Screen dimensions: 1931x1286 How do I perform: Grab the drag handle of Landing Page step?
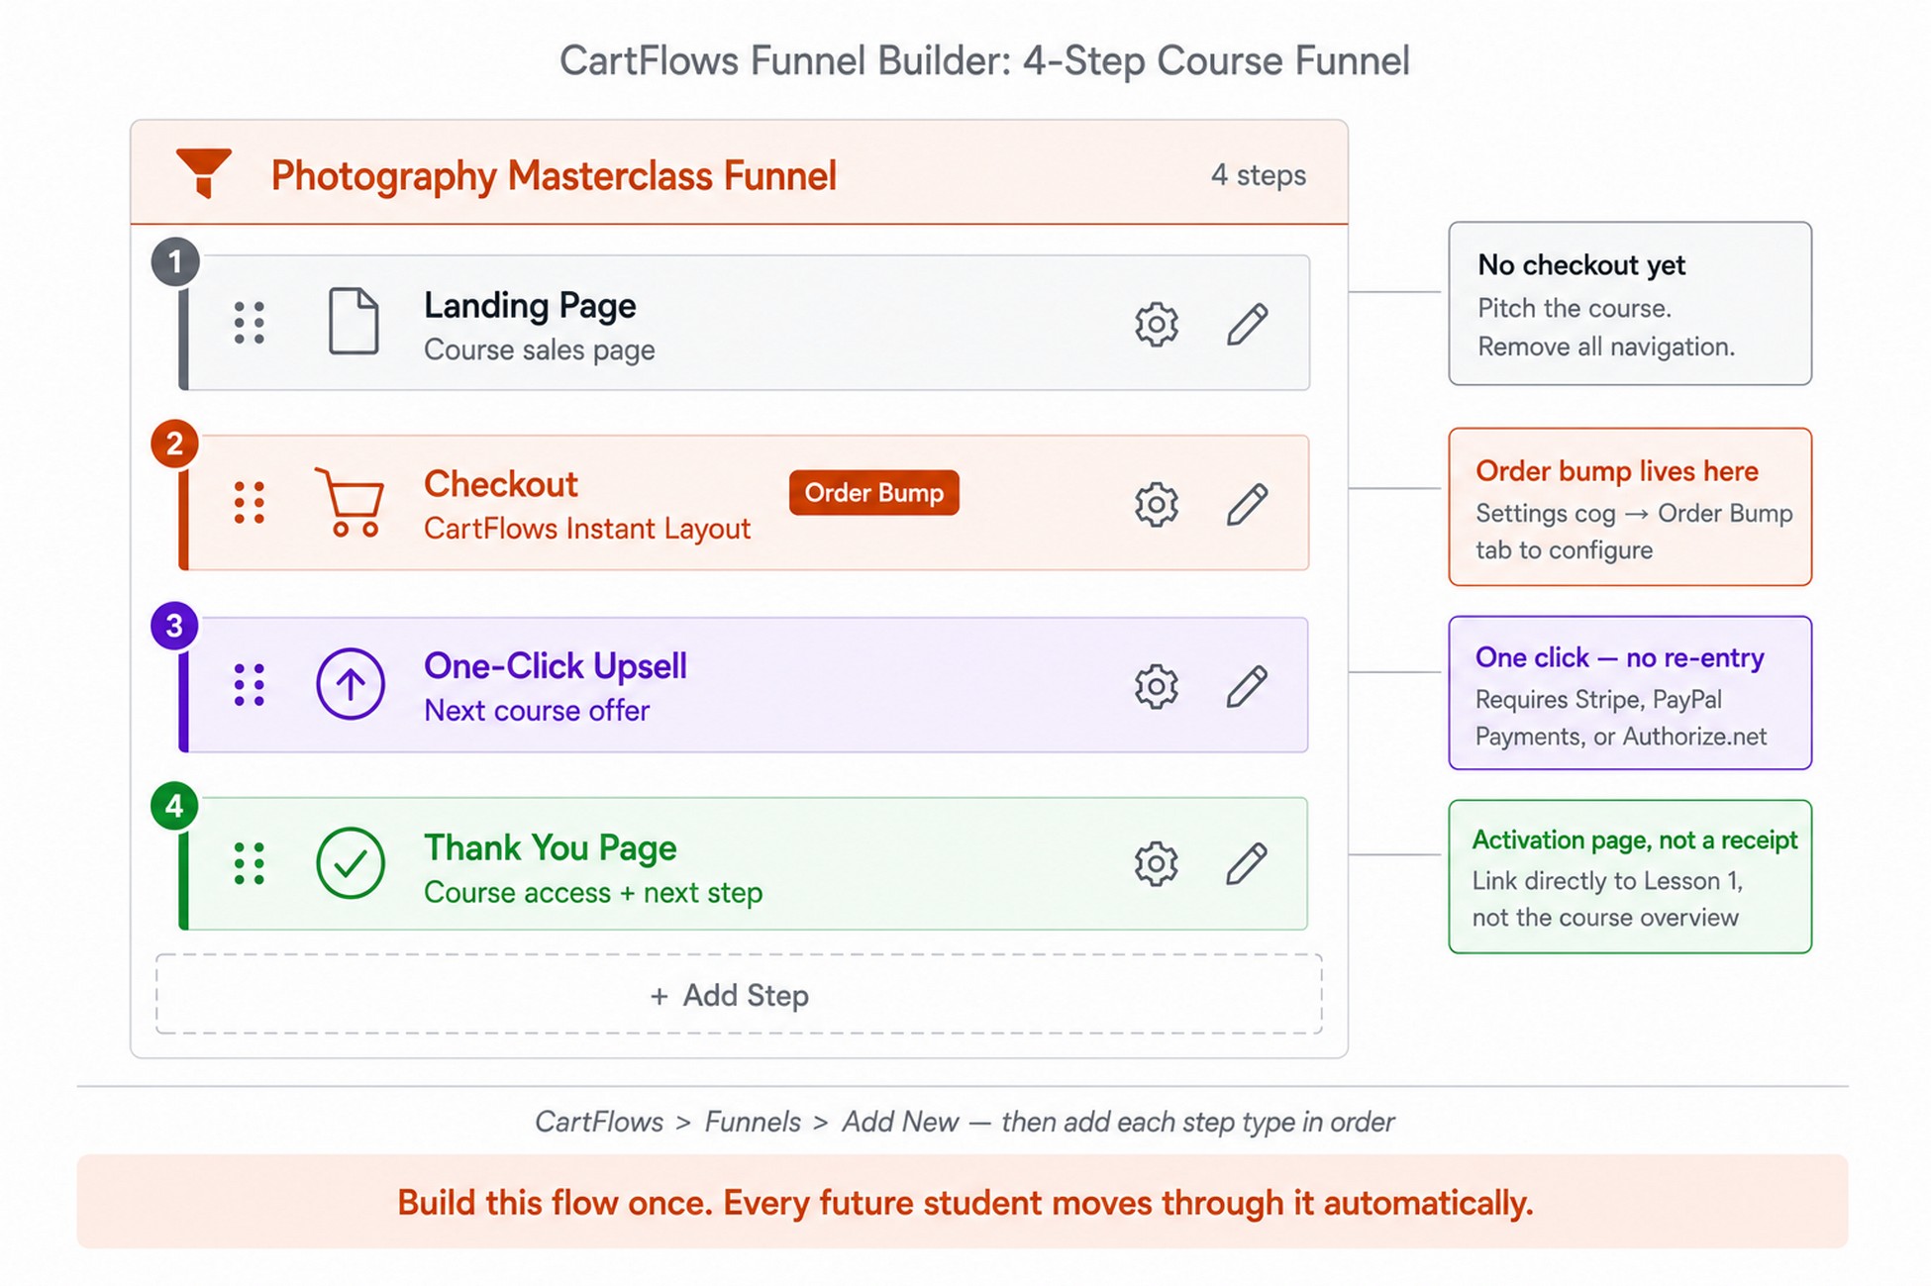click(250, 323)
